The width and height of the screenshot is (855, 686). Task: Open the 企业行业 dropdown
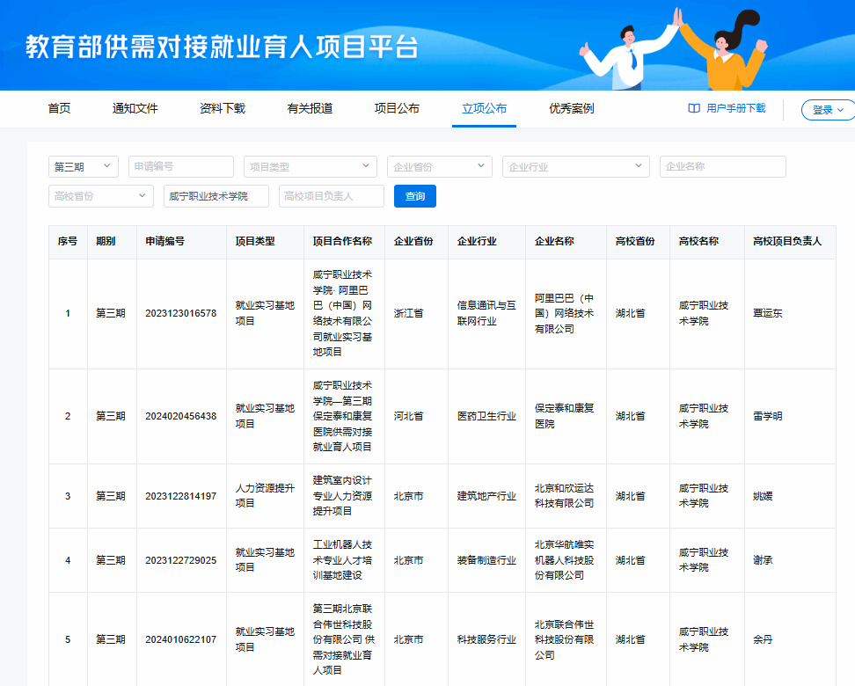[x=575, y=167]
